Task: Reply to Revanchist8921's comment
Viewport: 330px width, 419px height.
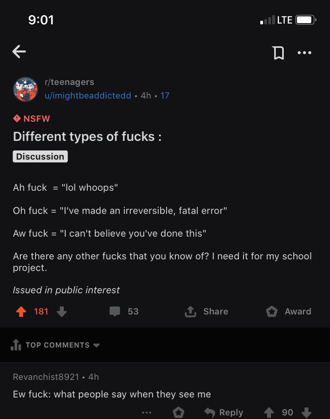Action: (224, 412)
